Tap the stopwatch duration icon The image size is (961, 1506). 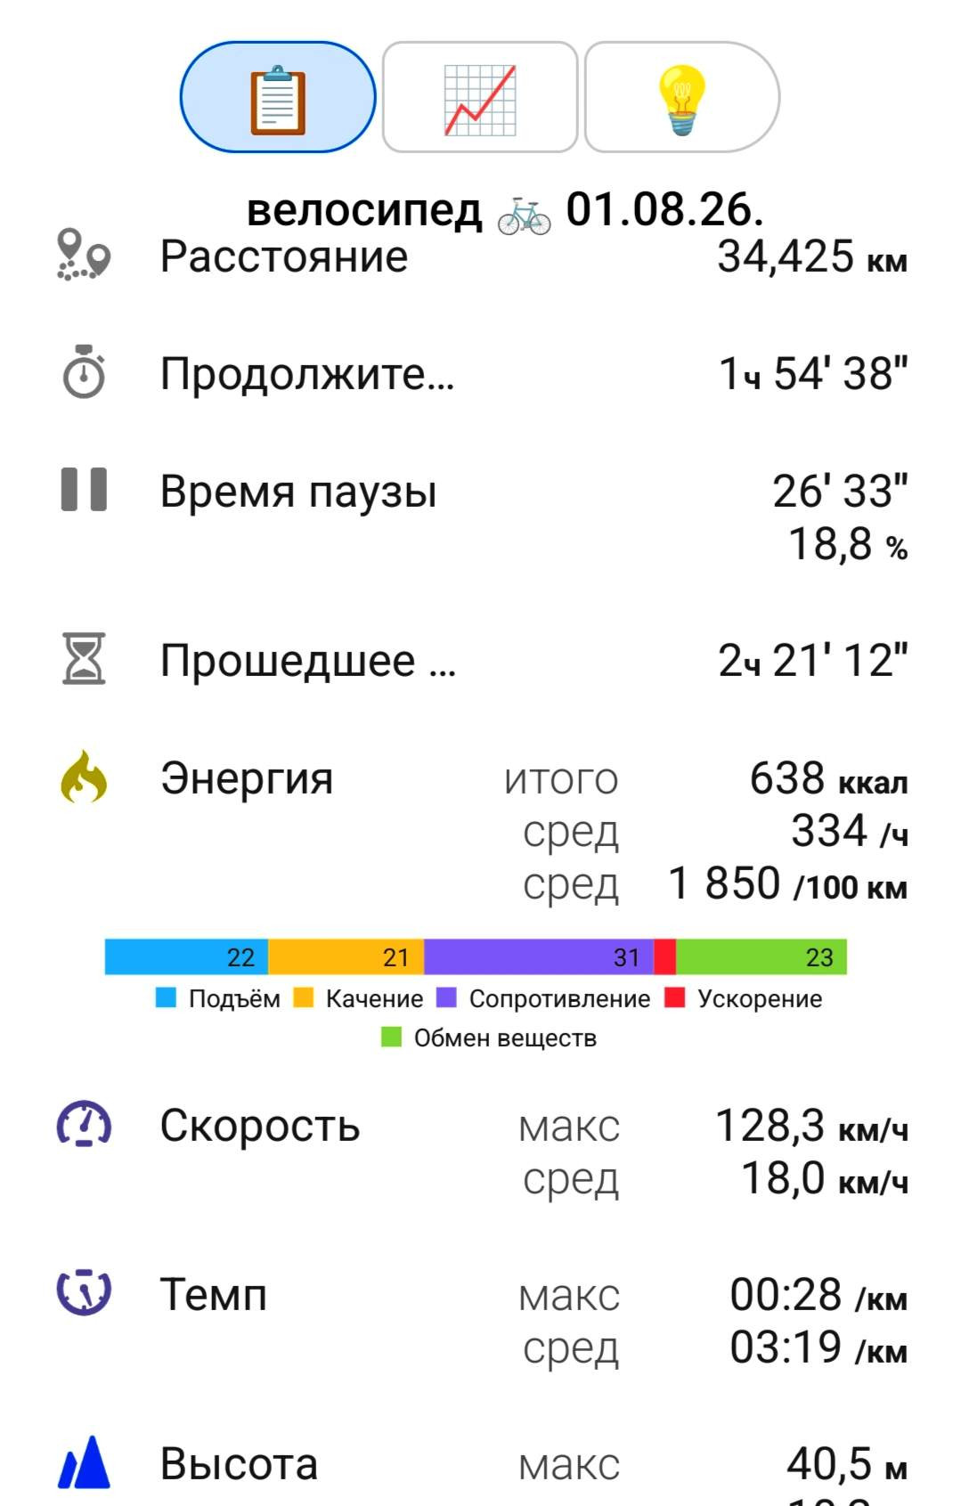(84, 371)
